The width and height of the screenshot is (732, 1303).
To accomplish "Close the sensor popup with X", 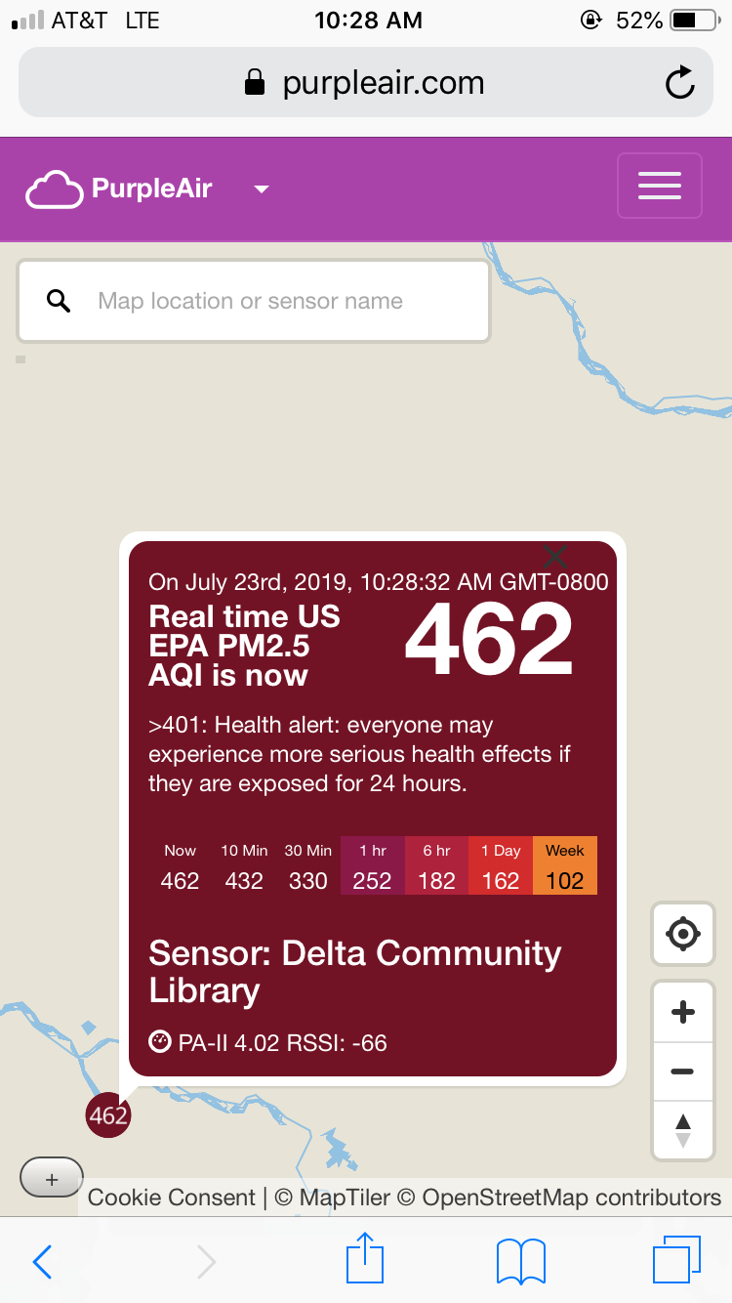I will [x=555, y=558].
